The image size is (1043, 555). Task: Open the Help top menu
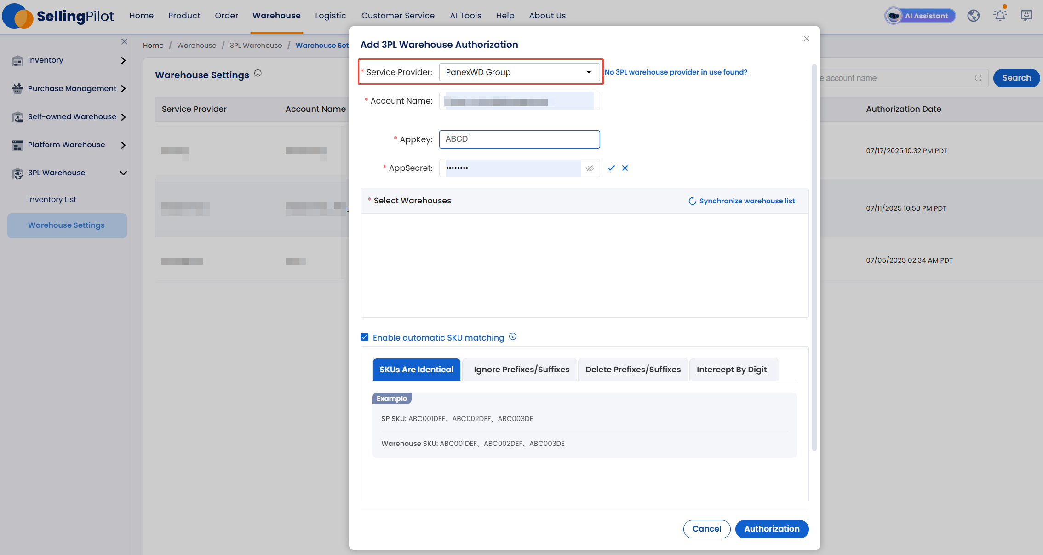(505, 16)
